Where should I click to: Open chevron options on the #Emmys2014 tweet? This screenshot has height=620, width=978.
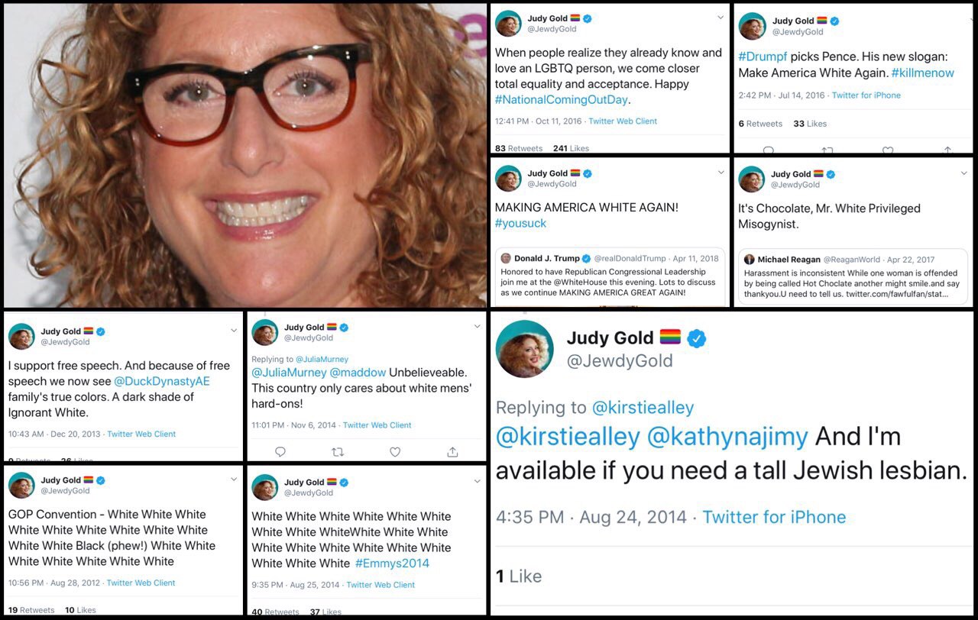click(x=477, y=481)
